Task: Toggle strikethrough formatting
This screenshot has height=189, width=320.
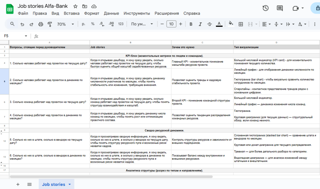Action: point(210,24)
